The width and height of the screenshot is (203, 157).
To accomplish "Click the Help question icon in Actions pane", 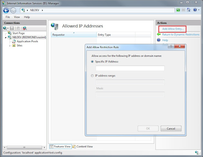I will pyautogui.click(x=159, y=40).
